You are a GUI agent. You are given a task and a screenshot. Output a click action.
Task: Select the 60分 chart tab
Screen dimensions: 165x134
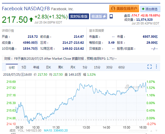pos(122,67)
